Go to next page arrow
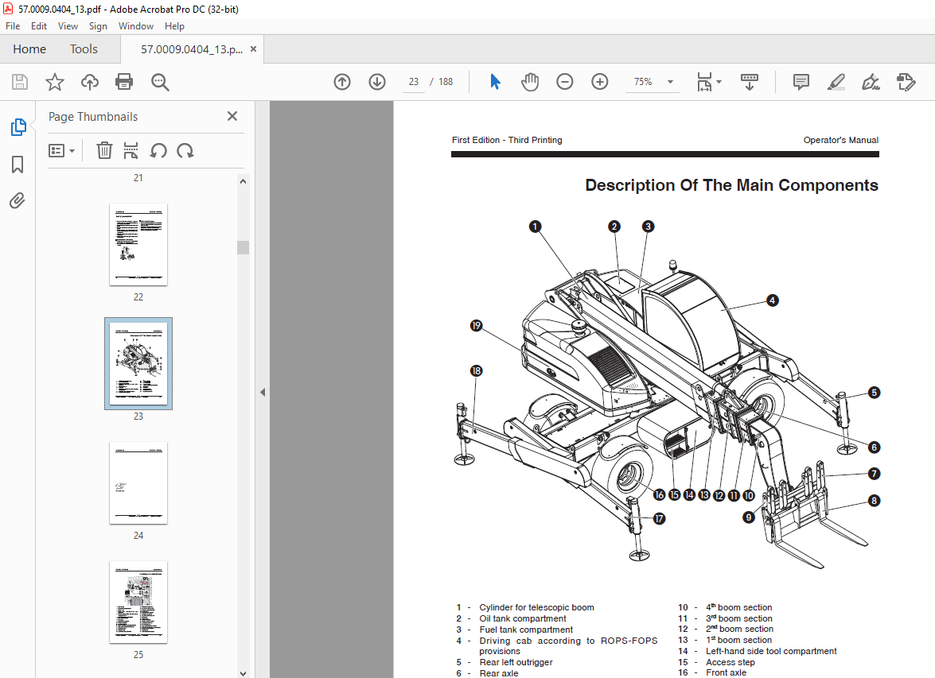 click(377, 82)
